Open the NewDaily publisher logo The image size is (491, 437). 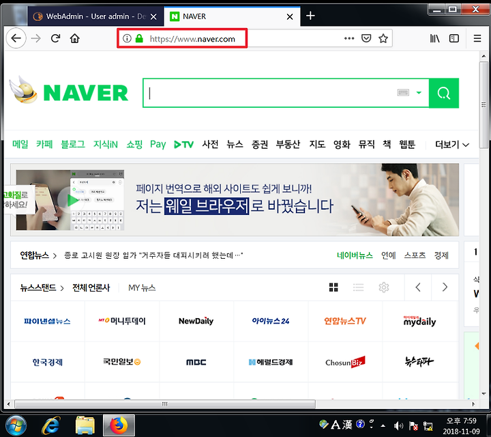(196, 321)
